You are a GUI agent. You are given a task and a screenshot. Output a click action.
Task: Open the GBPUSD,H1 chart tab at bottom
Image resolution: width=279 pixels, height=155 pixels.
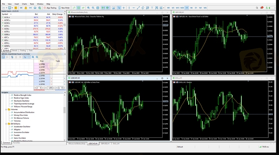(105, 143)
